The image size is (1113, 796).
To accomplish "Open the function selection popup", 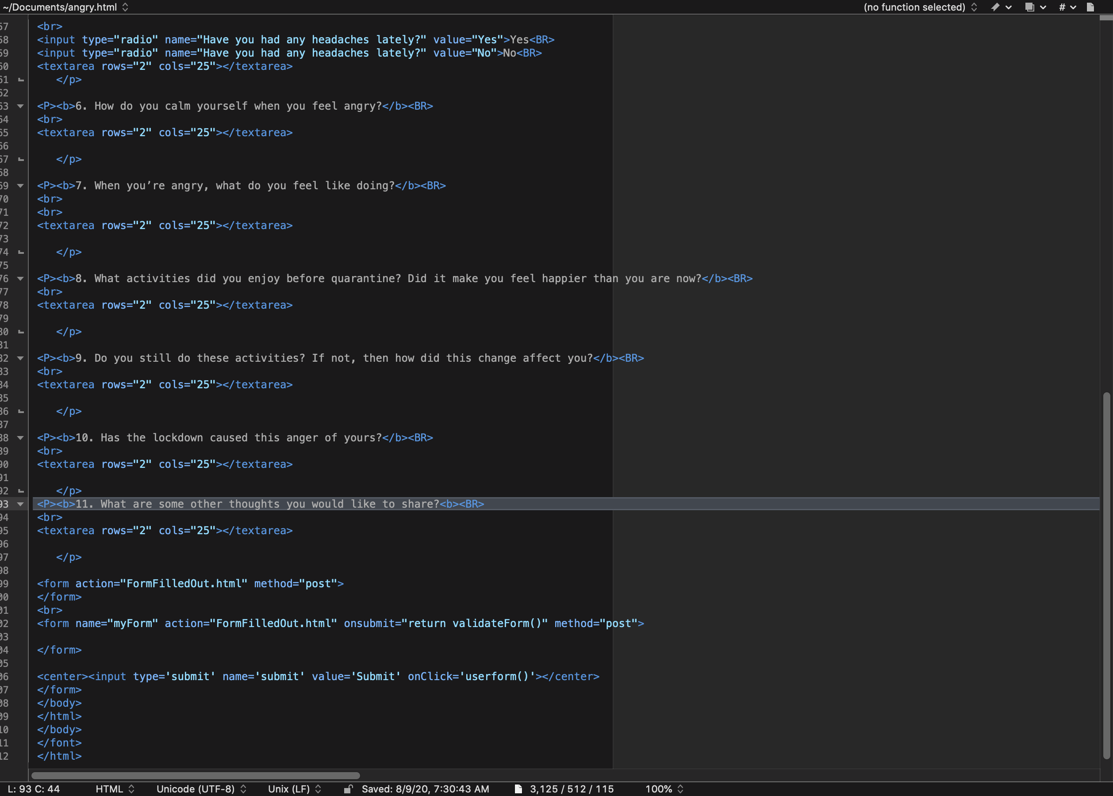I will click(x=919, y=7).
